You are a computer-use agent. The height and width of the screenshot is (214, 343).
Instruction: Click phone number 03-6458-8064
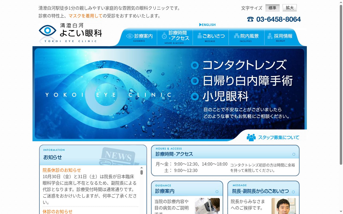(278, 19)
